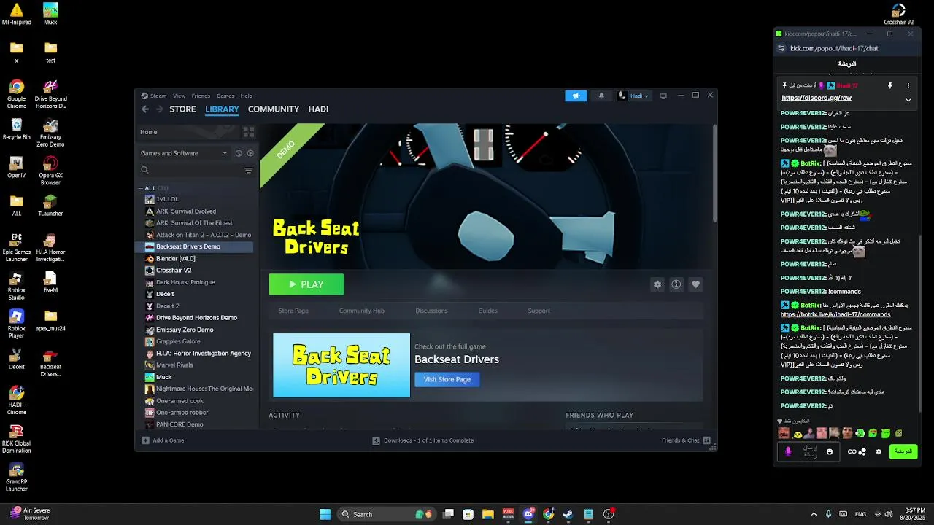Open botrix.live commands link in chat

[835, 314]
